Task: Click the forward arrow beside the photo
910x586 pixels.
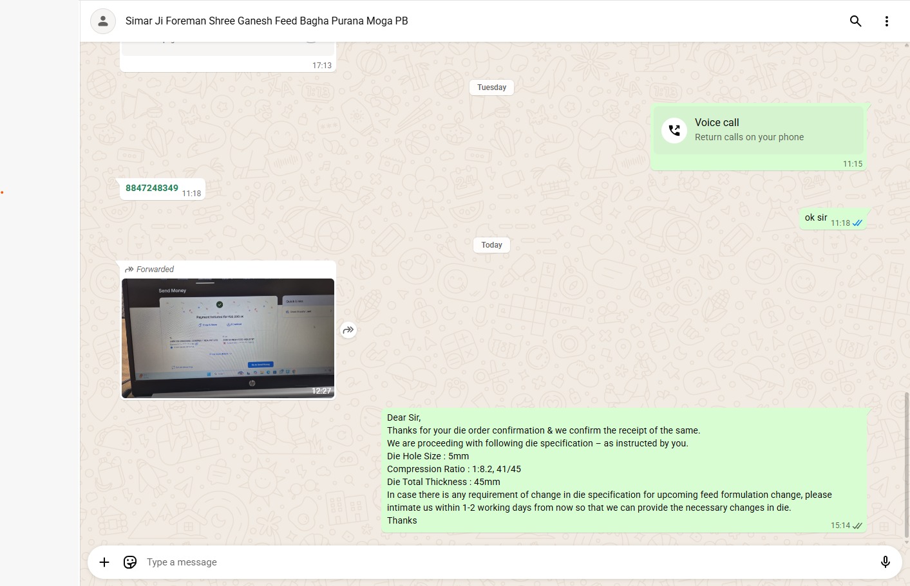Action: point(348,330)
